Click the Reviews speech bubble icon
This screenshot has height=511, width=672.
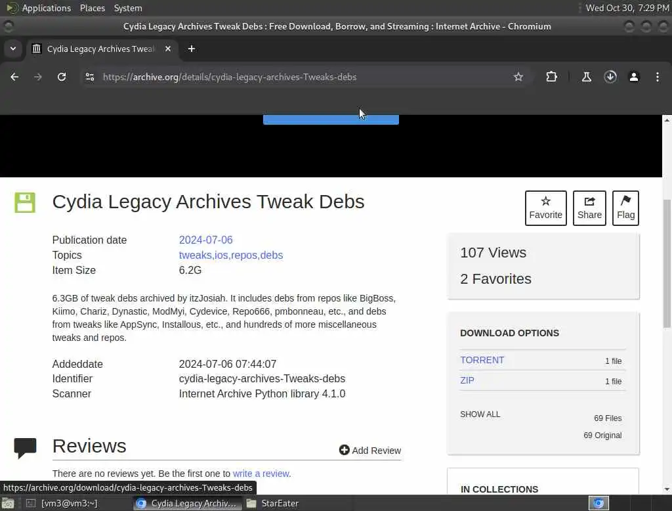tap(25, 448)
